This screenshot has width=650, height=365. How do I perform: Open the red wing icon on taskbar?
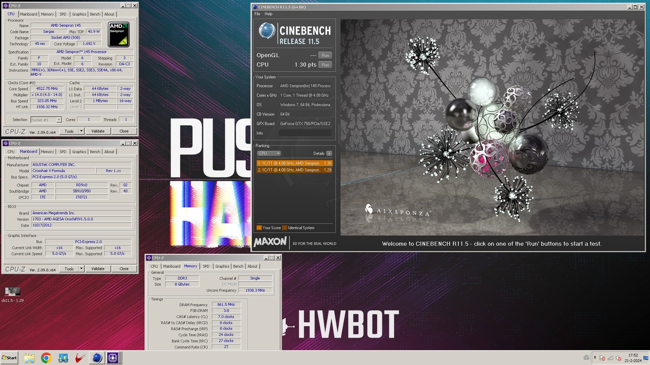point(80,358)
